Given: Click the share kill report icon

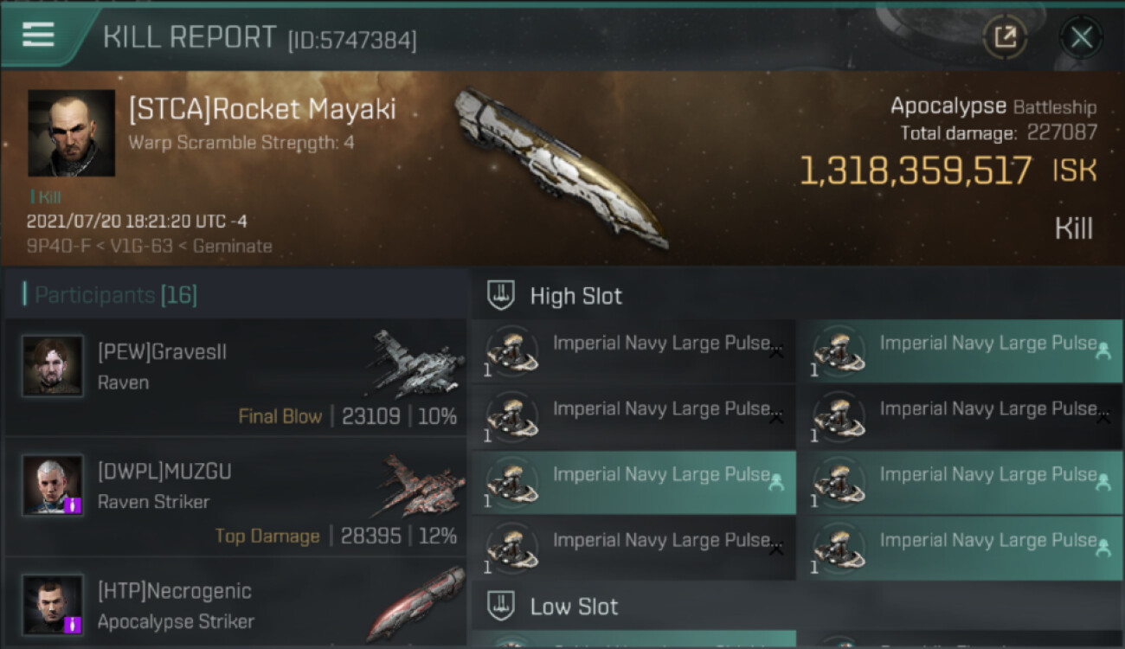Looking at the screenshot, I should pyautogui.click(x=1005, y=37).
